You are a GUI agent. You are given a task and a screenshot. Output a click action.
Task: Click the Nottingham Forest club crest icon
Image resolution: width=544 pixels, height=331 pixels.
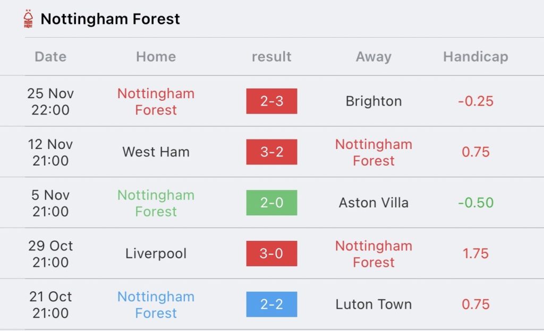coord(28,19)
